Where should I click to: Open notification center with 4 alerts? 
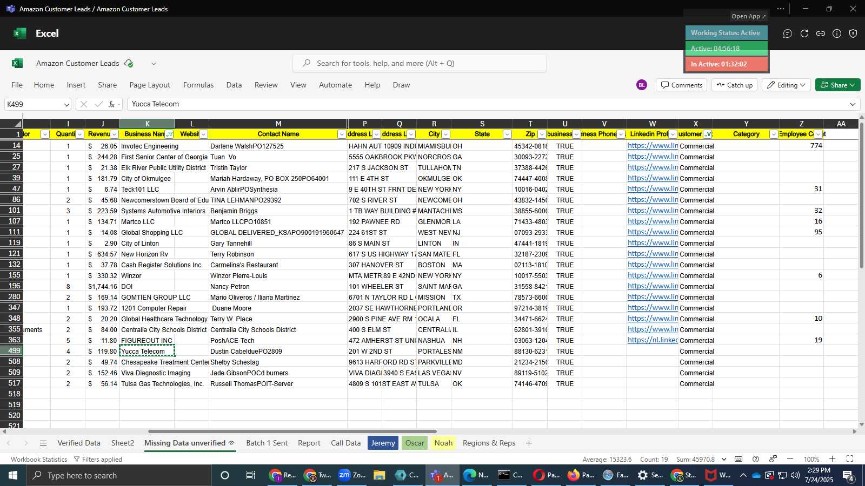pyautogui.click(x=848, y=476)
